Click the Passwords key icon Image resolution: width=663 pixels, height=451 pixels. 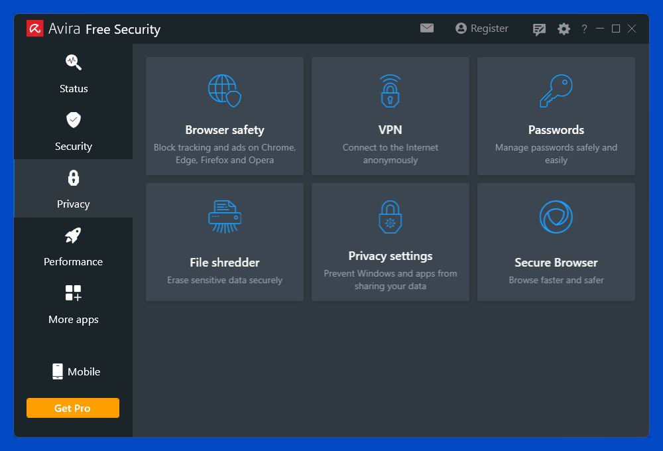[x=556, y=91]
